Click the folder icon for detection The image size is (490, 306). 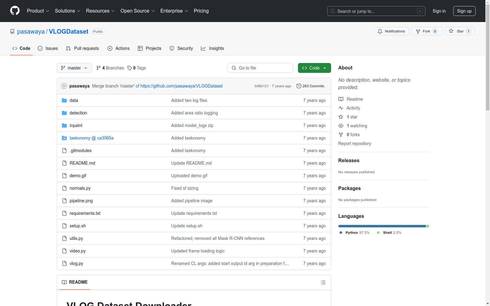[64, 113]
